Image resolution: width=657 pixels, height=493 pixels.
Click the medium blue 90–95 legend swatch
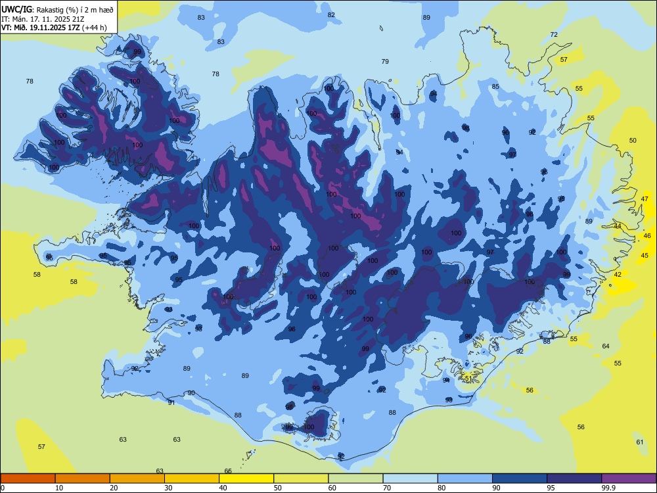point(520,479)
